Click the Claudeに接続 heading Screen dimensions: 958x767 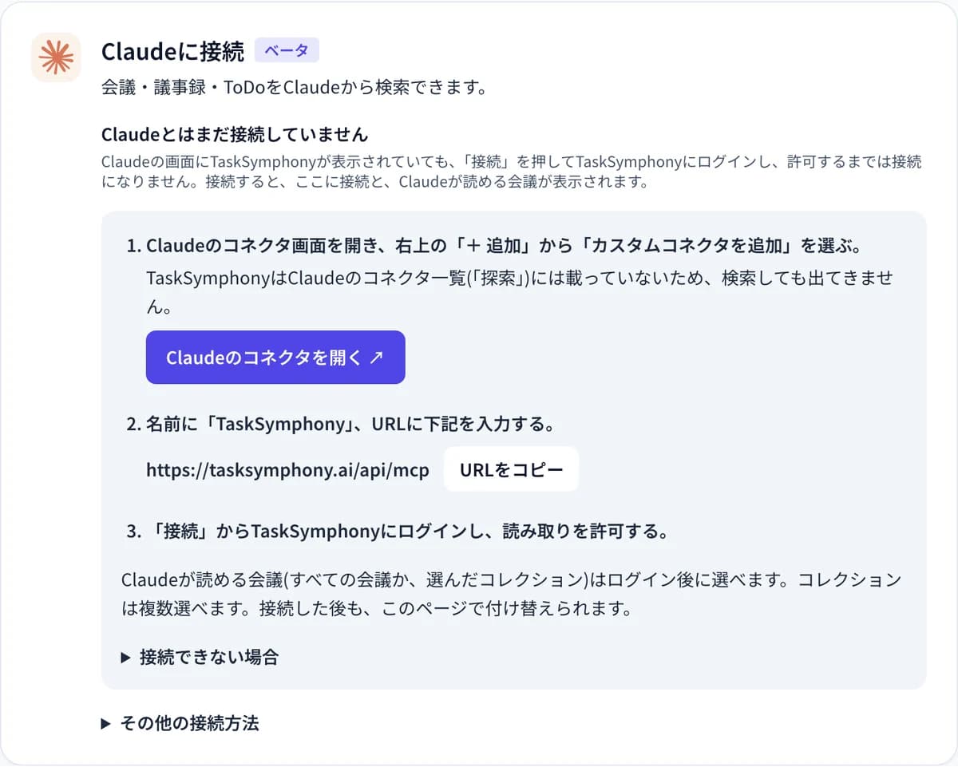point(172,51)
